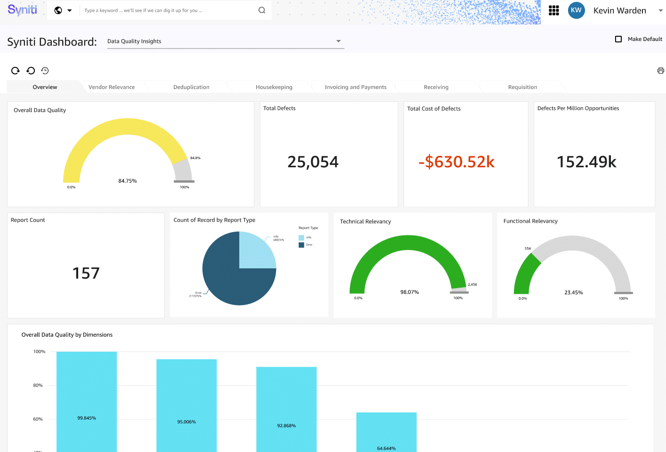Click the redo (clockwise arrow) icon
This screenshot has height=452, width=666.
(x=16, y=71)
